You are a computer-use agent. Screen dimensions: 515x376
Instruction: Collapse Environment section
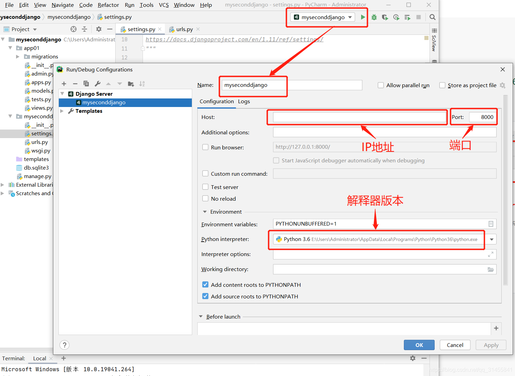pos(205,212)
